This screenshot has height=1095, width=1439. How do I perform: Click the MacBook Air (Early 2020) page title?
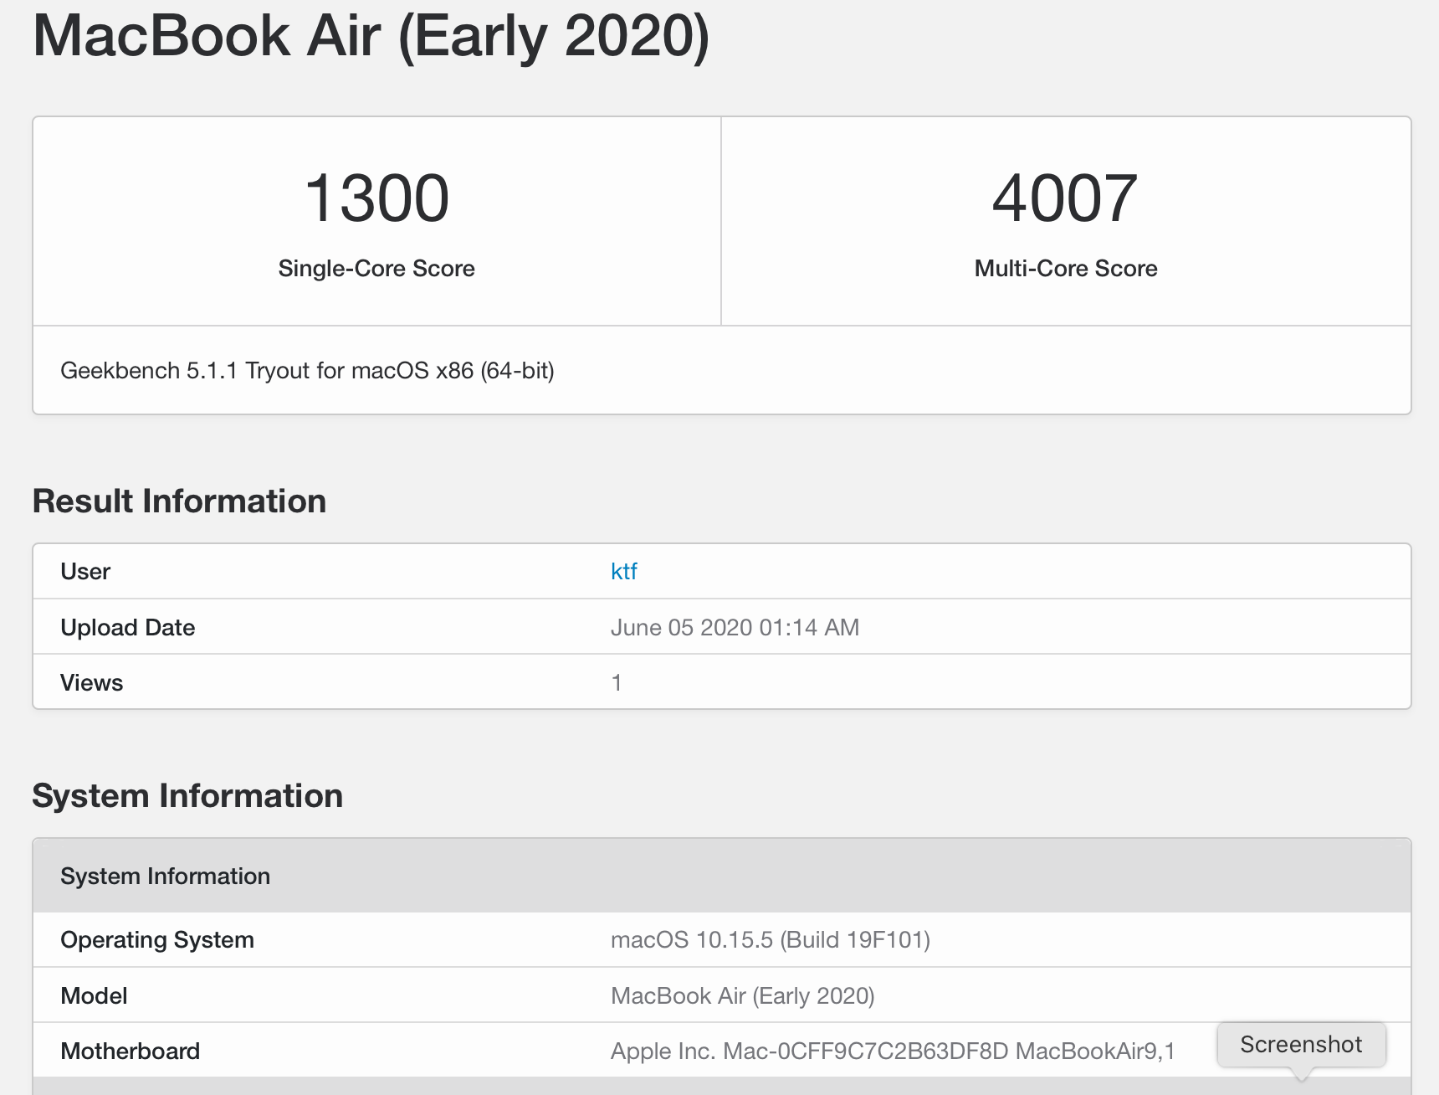(x=371, y=35)
